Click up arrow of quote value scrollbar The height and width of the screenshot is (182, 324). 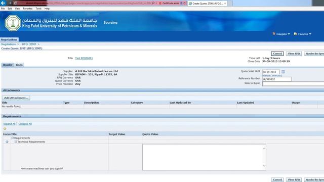tap(264, 148)
